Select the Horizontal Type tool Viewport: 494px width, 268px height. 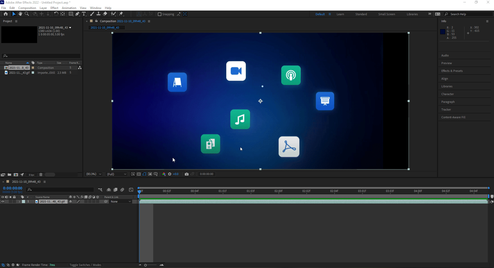tap(84, 14)
